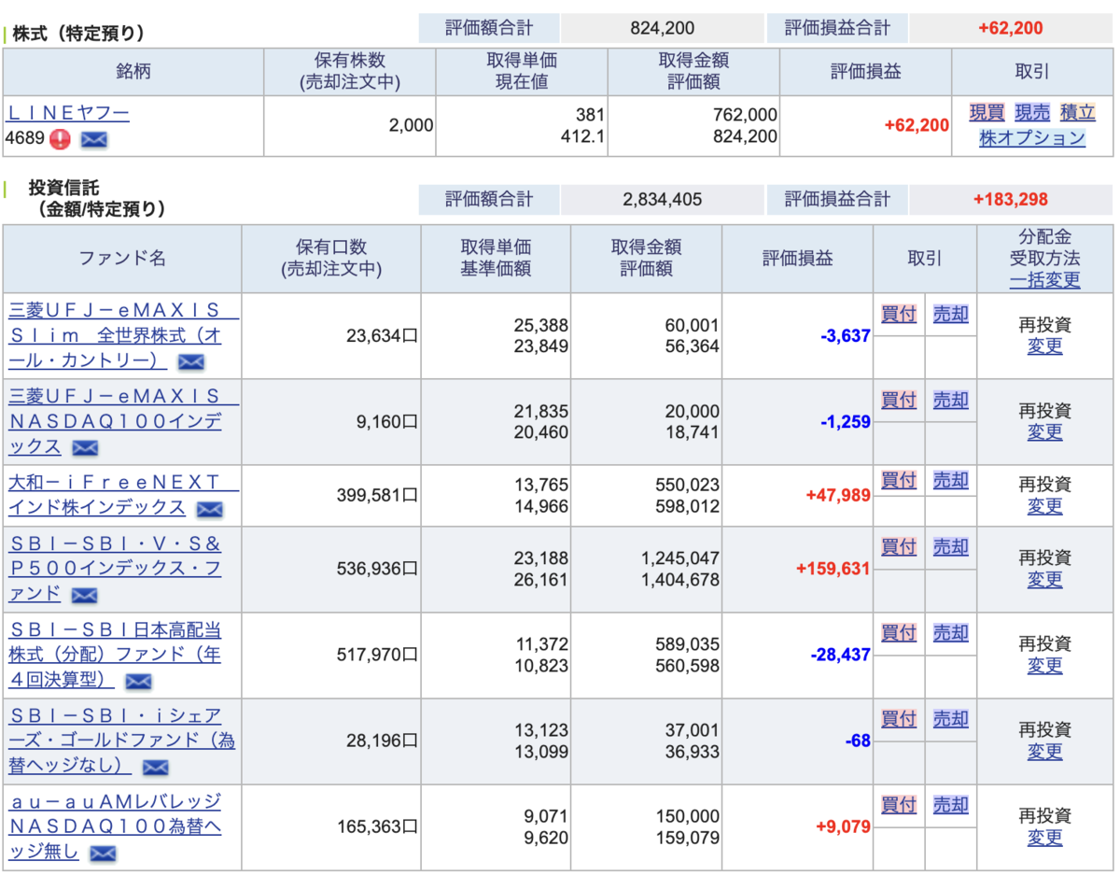Select the 1,404,678 valuation amount
This screenshot has height=875, width=1120.
pos(680,580)
